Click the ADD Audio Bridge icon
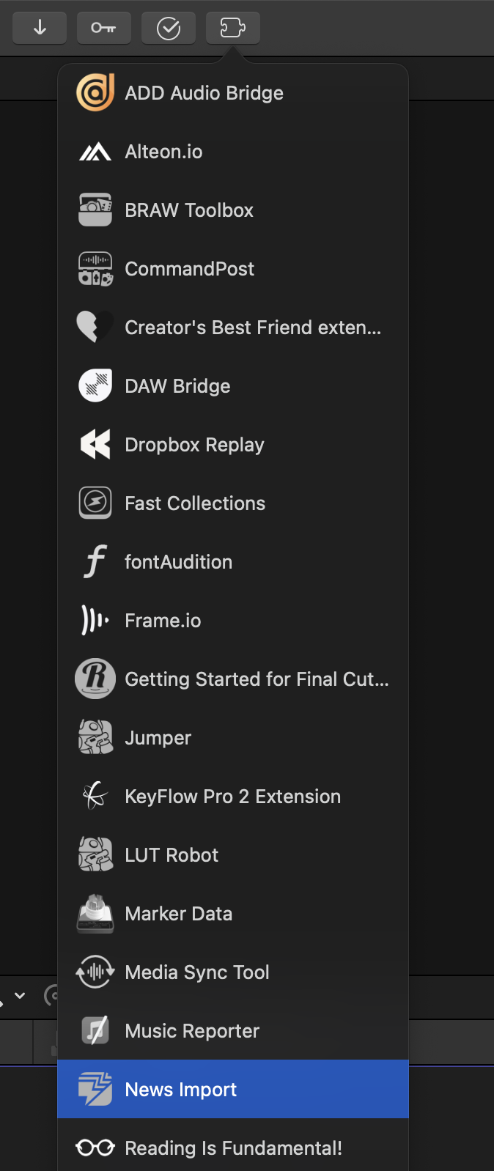 click(x=95, y=93)
